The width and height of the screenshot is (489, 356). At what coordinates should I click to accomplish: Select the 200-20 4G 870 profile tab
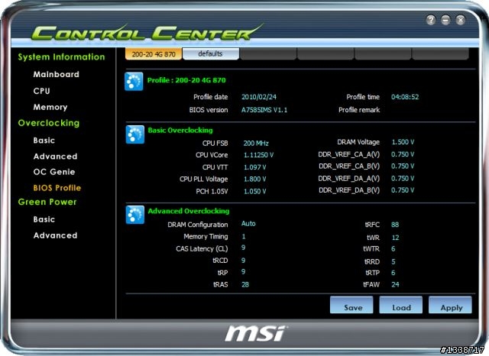(154, 54)
